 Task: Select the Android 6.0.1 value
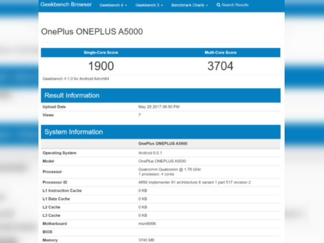coord(150,153)
